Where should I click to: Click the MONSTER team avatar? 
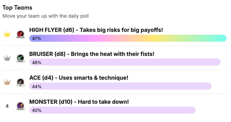tap(20, 106)
